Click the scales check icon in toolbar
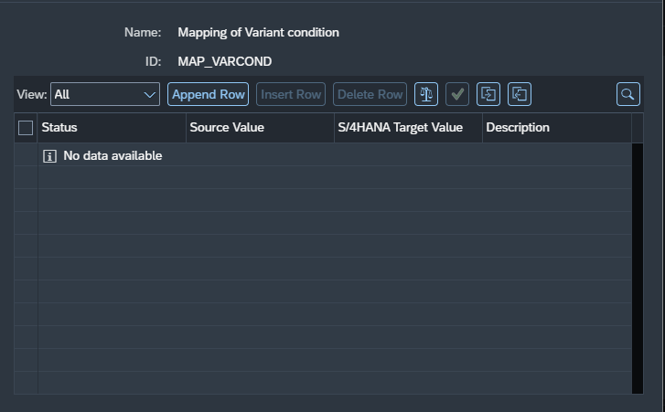Screen dimensions: 665x412 coord(426,94)
